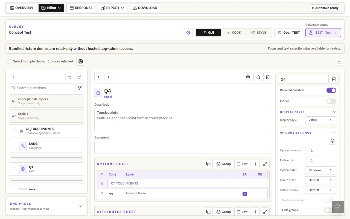Check OE checkbox for None of these
Viewport: 350px width, 219px height.
[260, 194]
